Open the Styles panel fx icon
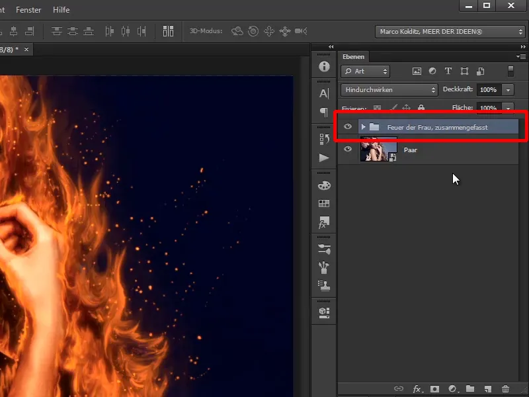 click(324, 222)
